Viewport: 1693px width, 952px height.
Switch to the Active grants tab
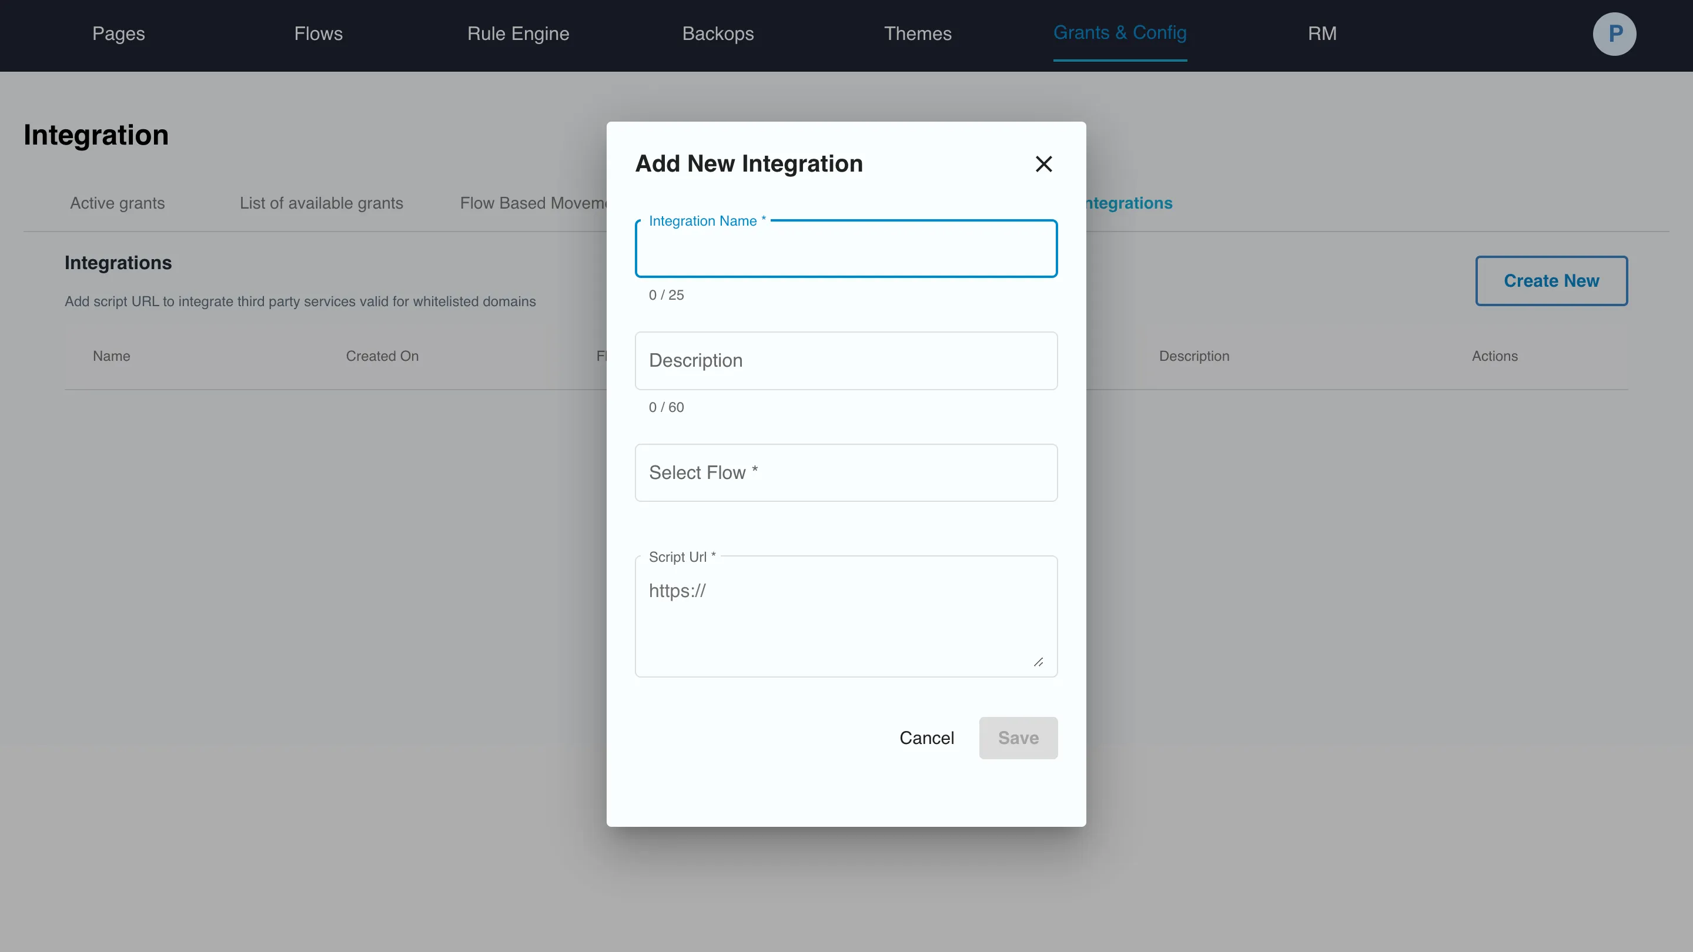pyautogui.click(x=118, y=203)
